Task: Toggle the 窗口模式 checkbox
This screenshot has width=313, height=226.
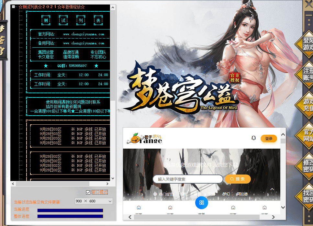Action: [88, 193]
